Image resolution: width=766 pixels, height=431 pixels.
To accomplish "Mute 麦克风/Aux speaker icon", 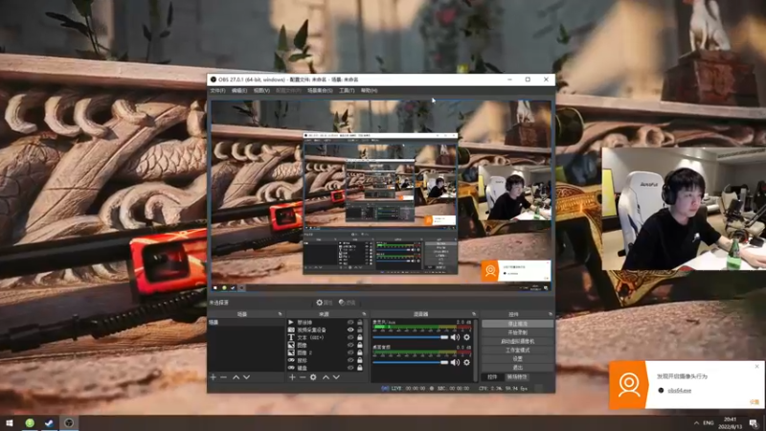I will coord(456,337).
